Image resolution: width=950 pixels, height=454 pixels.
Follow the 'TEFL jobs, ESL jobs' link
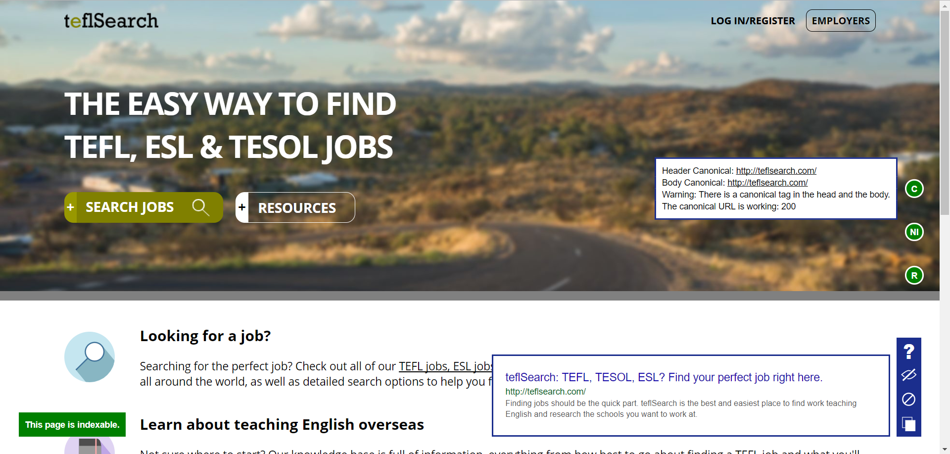pyautogui.click(x=445, y=366)
